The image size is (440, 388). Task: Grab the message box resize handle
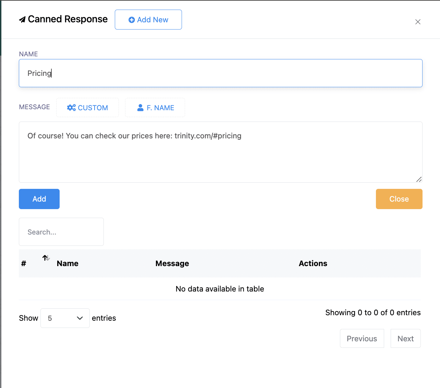coord(419,179)
